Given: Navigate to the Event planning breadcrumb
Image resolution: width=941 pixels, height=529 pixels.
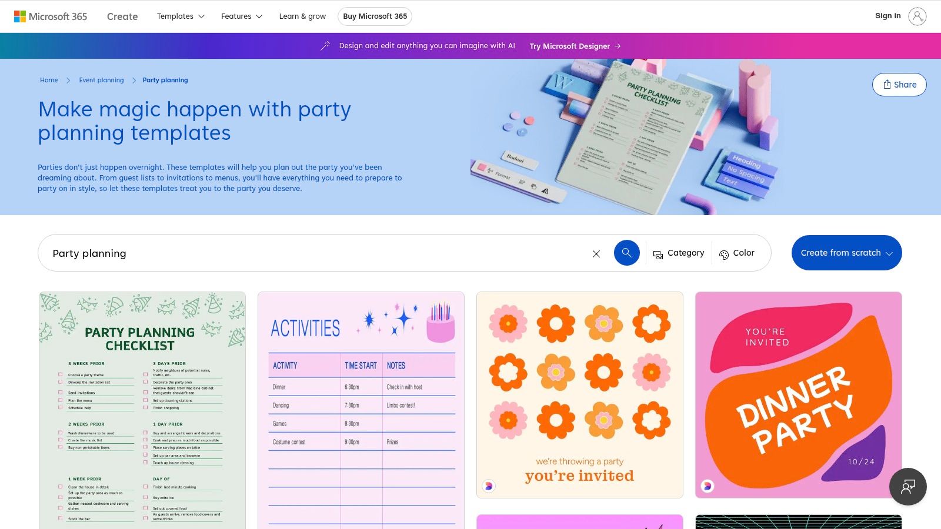Looking at the screenshot, I should coord(101,80).
